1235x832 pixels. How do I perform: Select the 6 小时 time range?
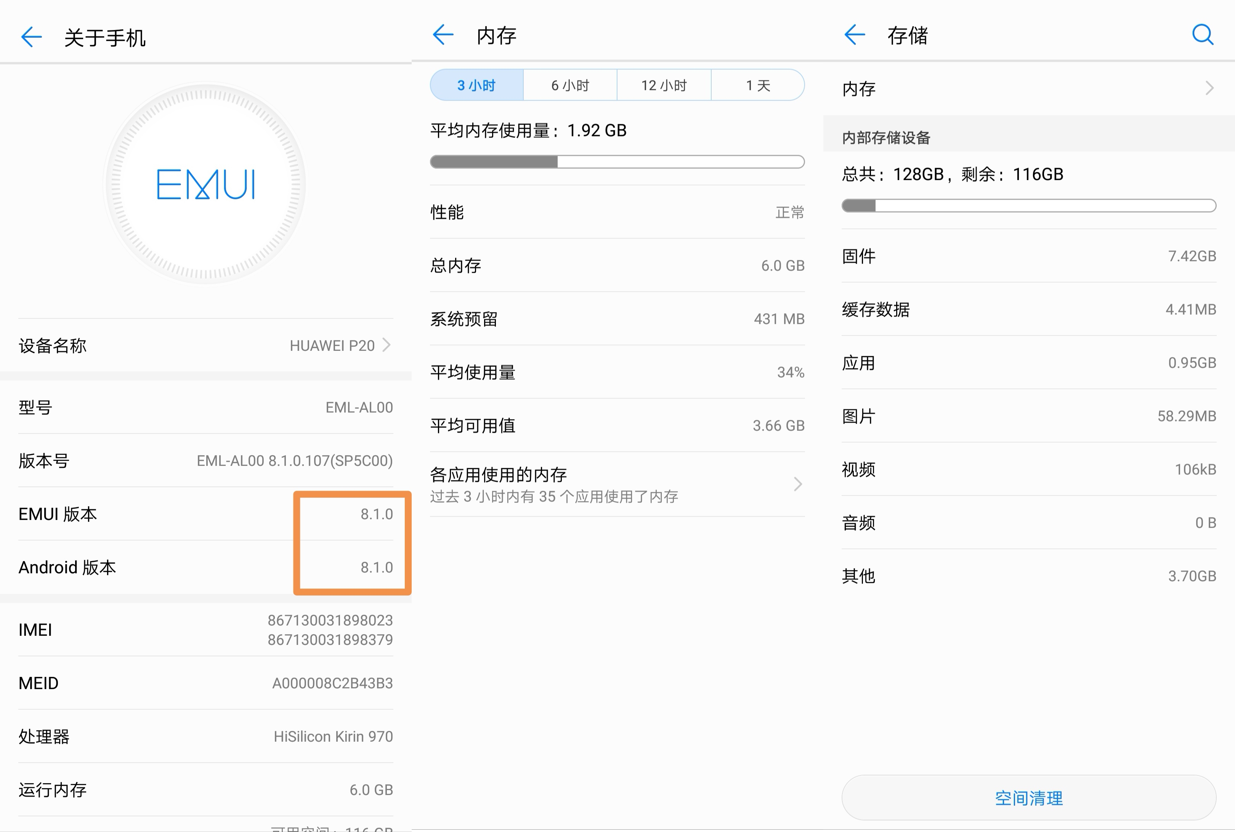click(570, 85)
